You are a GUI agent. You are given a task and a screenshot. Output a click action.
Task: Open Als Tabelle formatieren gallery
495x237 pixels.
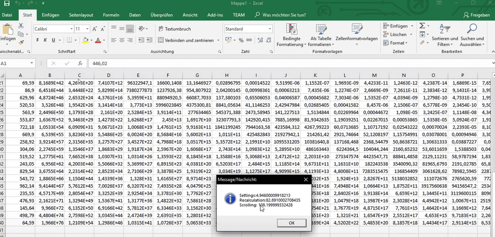point(321,35)
